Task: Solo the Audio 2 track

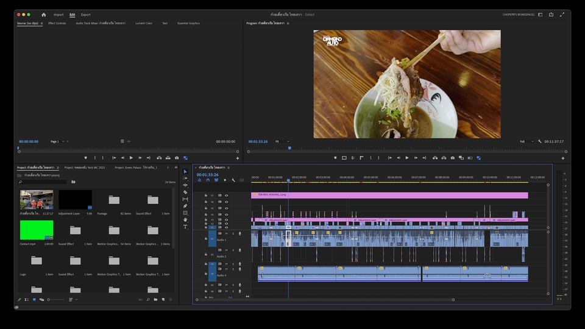Action: 232,249
